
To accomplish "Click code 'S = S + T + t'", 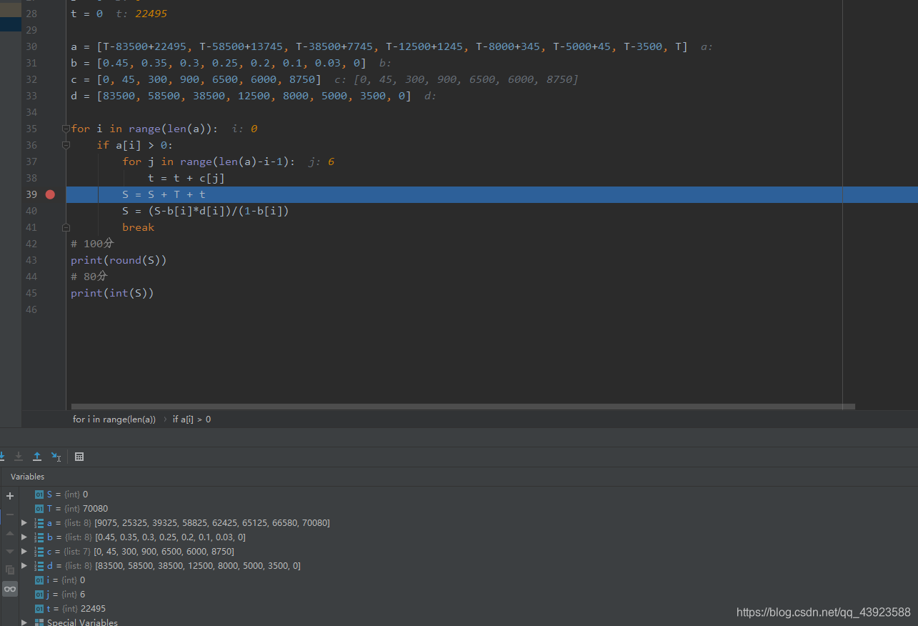I will tap(164, 194).
